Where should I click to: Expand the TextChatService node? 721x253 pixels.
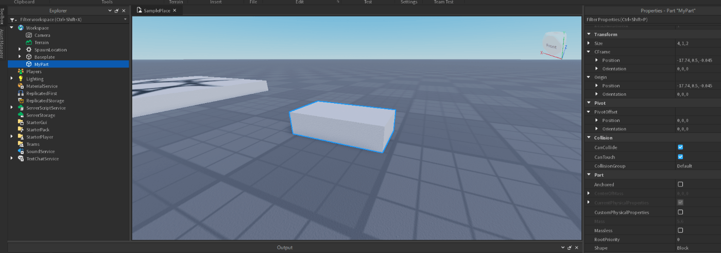pyautogui.click(x=12, y=158)
